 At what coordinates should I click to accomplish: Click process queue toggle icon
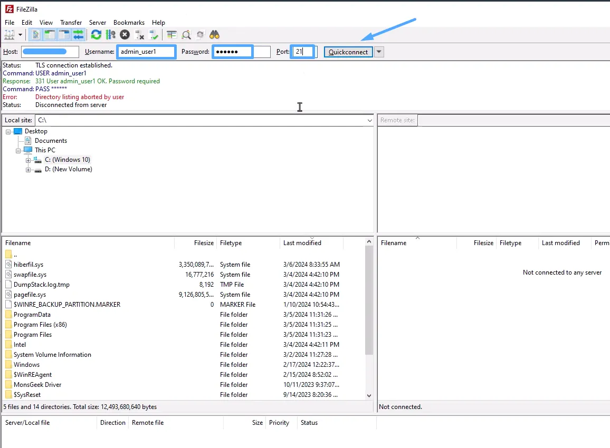click(x=110, y=35)
